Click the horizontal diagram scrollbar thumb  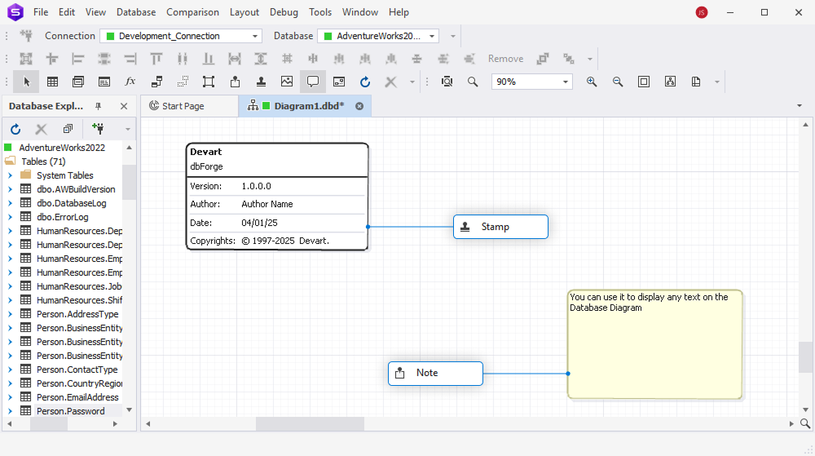(310, 423)
